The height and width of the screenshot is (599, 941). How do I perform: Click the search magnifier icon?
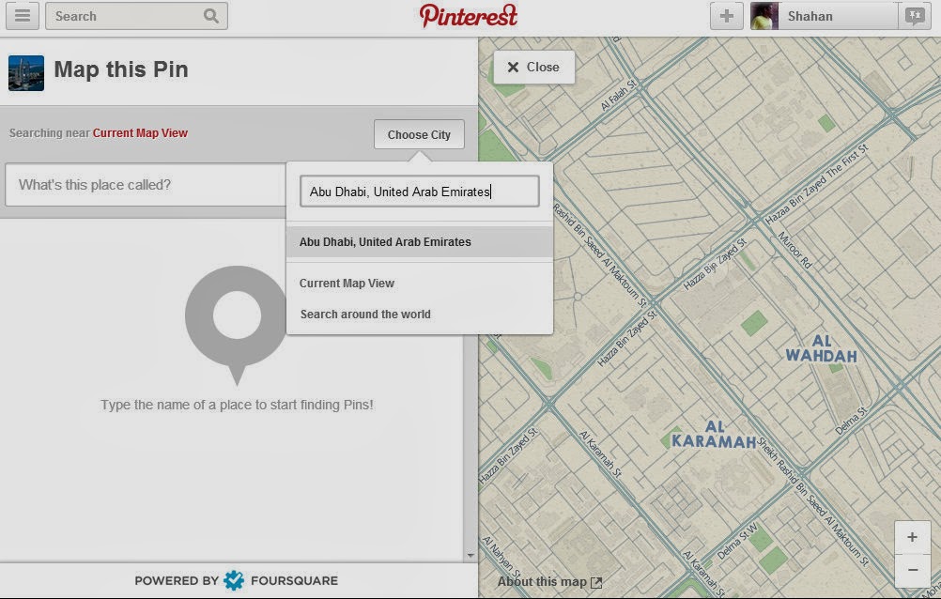tap(211, 16)
